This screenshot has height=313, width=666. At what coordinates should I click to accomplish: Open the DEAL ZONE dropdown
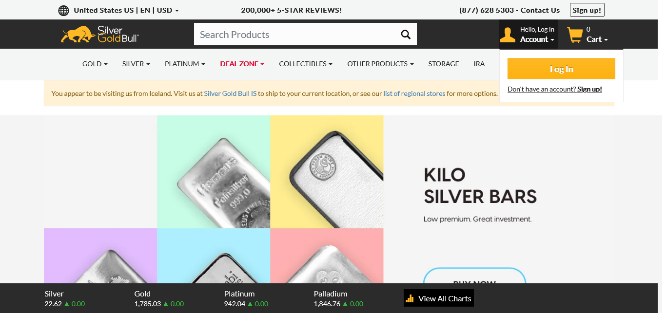[x=242, y=64]
